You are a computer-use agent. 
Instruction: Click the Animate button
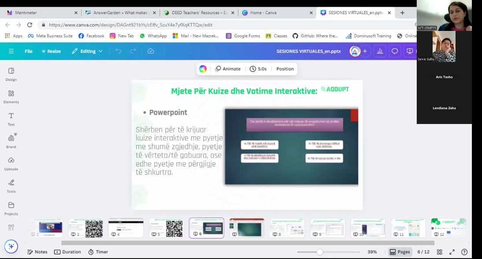228,69
